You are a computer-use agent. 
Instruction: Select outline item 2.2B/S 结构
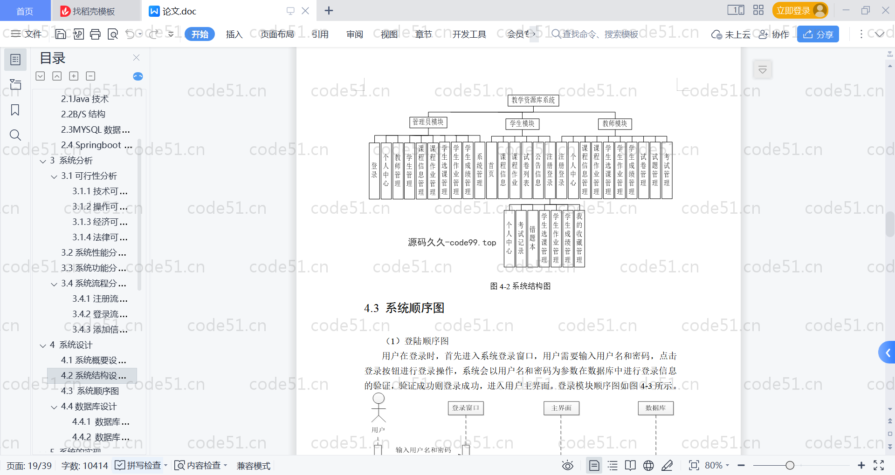coord(83,114)
